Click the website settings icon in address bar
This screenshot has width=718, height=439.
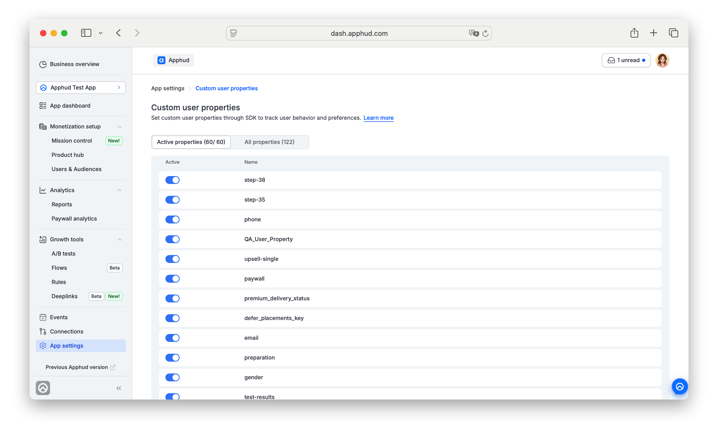[x=233, y=33]
